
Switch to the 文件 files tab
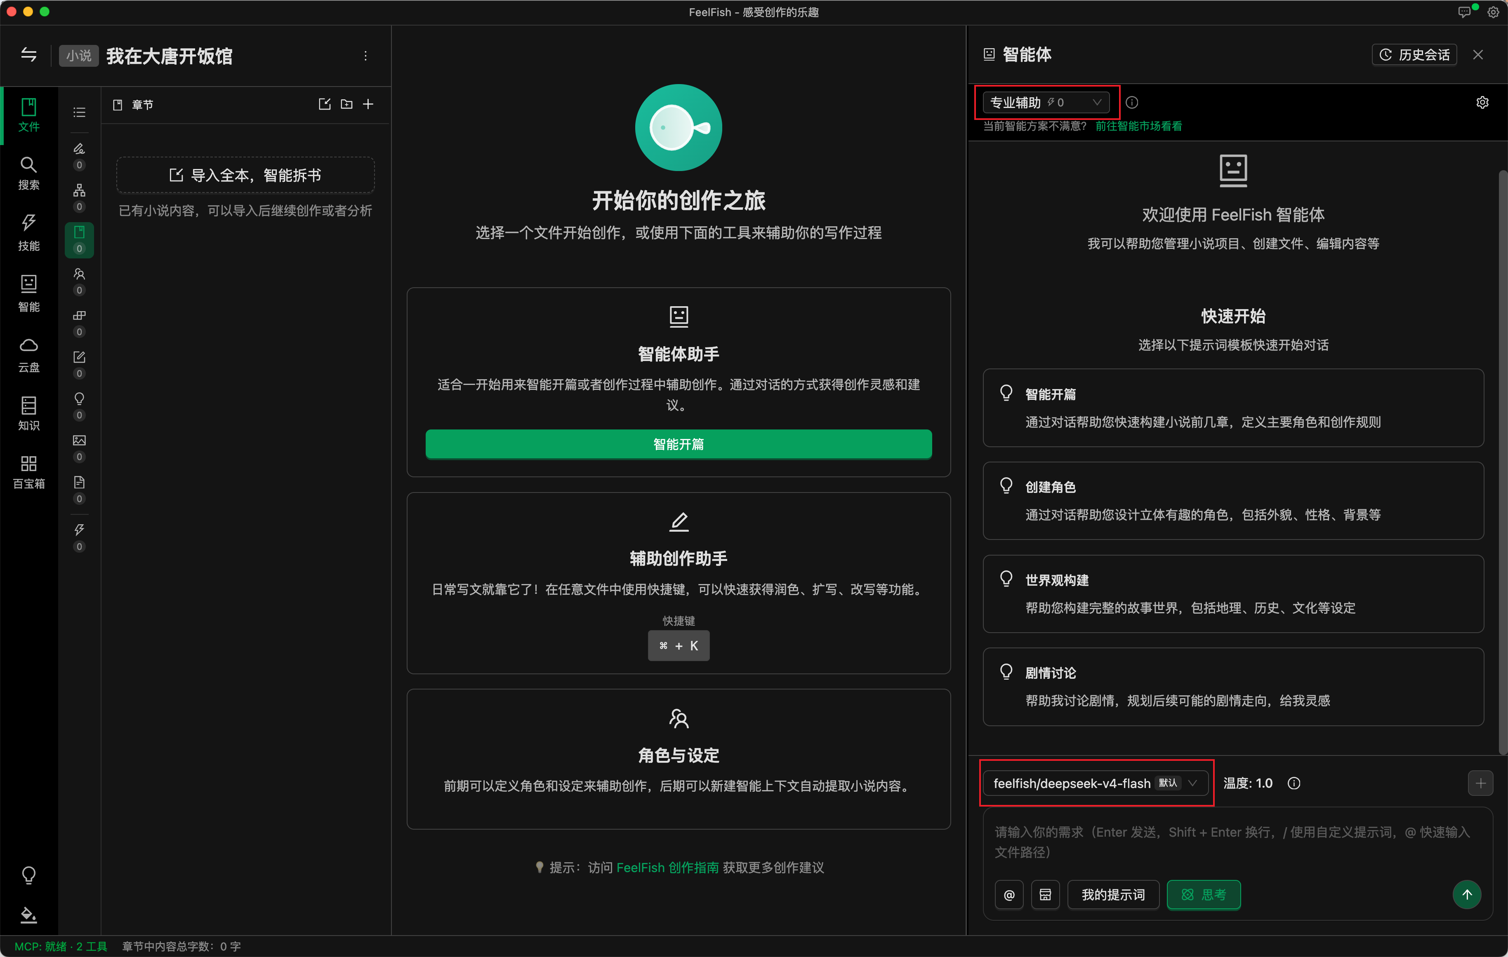point(29,115)
